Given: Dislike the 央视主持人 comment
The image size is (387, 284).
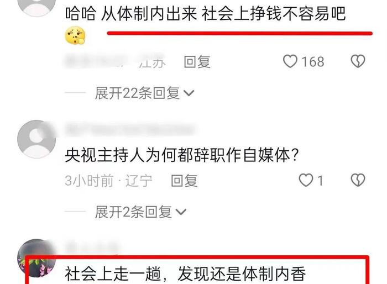Looking at the screenshot, I should [x=358, y=180].
